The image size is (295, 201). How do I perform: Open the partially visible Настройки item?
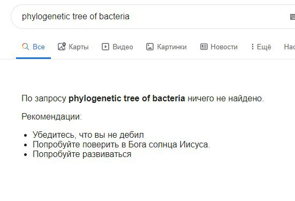(x=289, y=47)
